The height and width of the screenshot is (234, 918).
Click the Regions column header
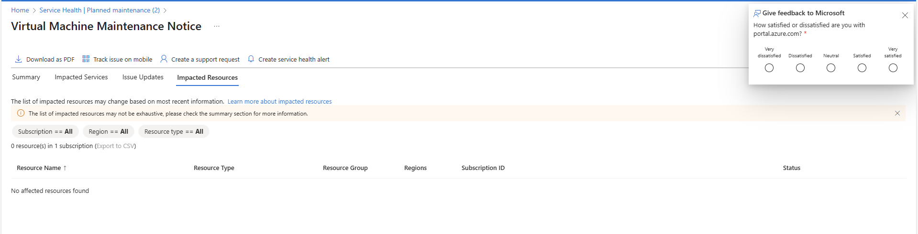tap(415, 168)
